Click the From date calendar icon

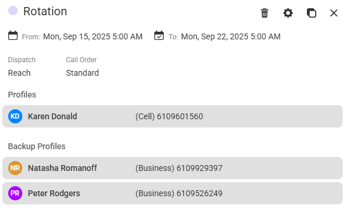coord(13,35)
